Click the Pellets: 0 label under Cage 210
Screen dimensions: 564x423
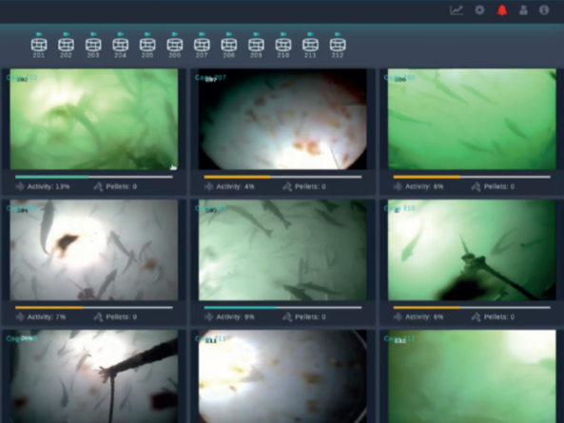499,317
